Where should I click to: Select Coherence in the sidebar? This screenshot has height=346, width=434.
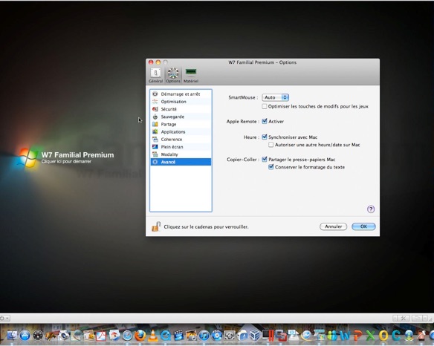pyautogui.click(x=181, y=139)
